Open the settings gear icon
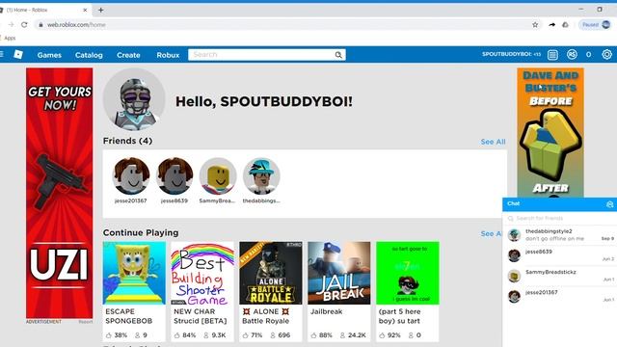This screenshot has height=347, width=617. click(606, 54)
